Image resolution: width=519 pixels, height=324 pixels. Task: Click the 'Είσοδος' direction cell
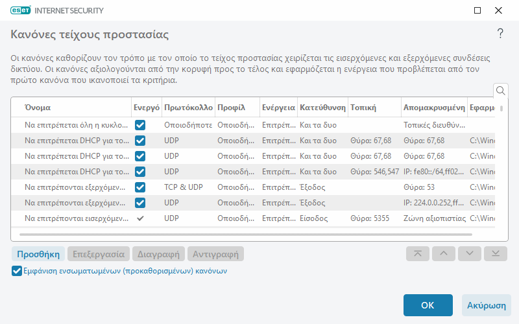pyautogui.click(x=314, y=218)
